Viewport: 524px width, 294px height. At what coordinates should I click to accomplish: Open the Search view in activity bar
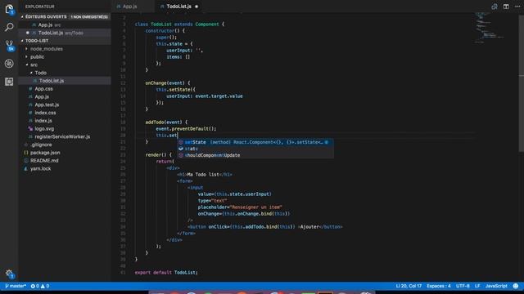(x=9, y=27)
